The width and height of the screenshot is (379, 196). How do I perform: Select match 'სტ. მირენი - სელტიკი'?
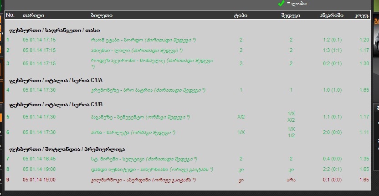[118, 159]
